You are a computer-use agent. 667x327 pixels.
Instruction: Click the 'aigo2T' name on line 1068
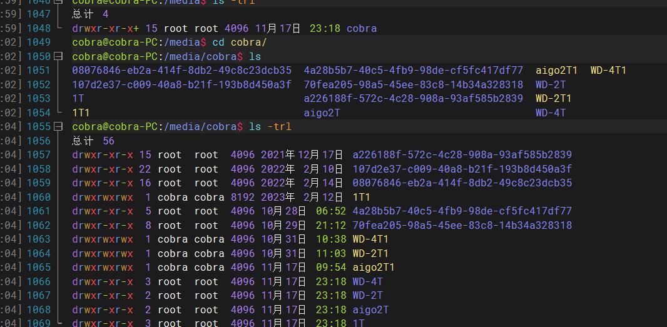click(370, 310)
